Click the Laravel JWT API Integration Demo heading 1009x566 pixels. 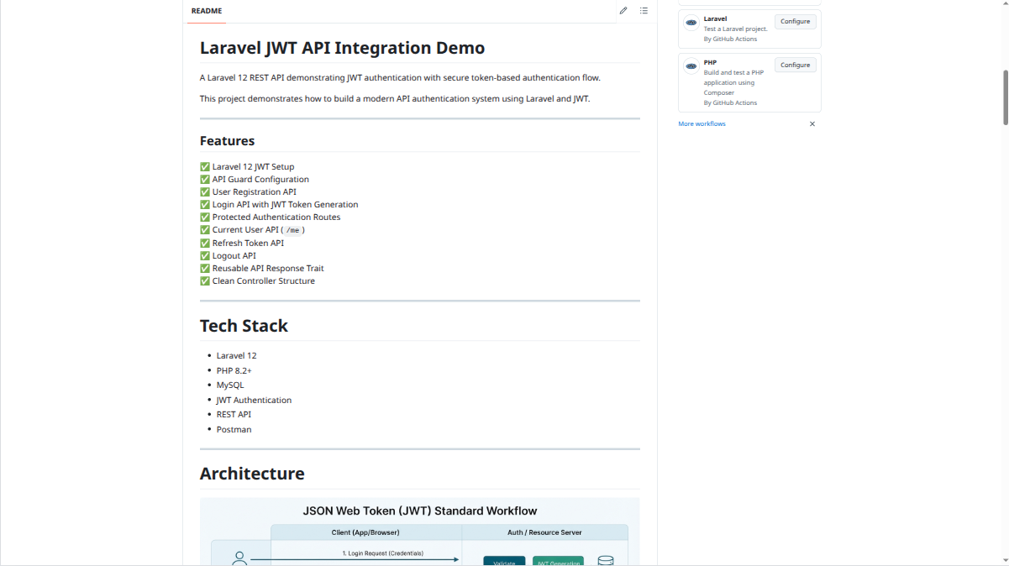tap(342, 48)
